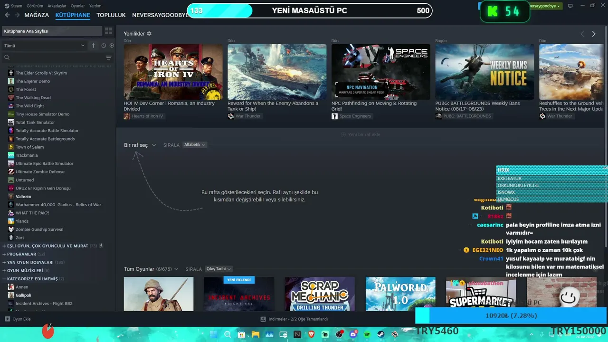
Task: Open the HOI IV Dev Corner news link
Action: (169, 106)
